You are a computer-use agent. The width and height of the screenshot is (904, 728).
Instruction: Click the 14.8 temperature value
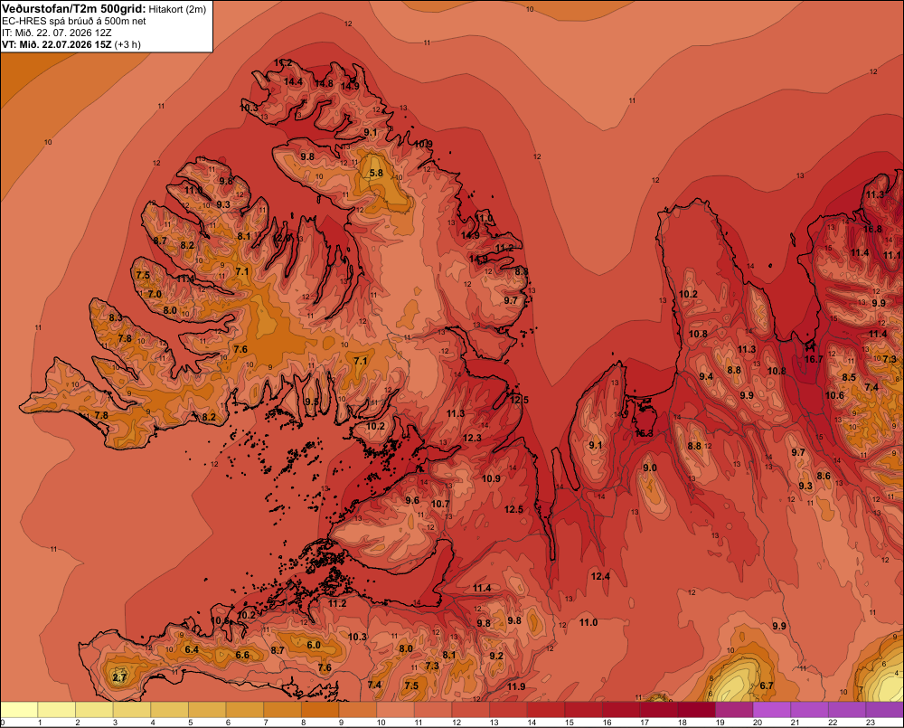click(324, 83)
